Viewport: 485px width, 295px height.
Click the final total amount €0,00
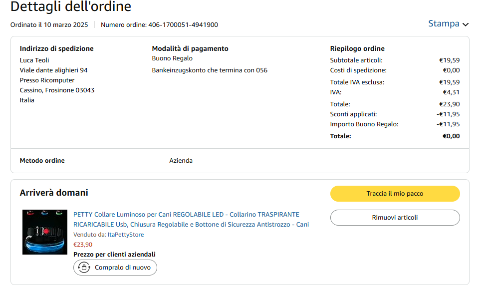click(451, 136)
